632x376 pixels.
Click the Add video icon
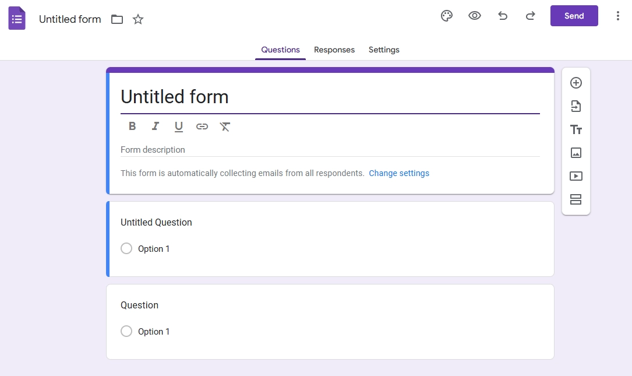pyautogui.click(x=576, y=176)
